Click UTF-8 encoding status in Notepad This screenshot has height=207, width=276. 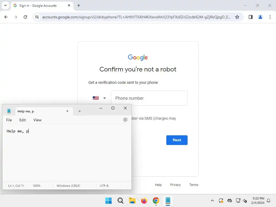coord(104,186)
